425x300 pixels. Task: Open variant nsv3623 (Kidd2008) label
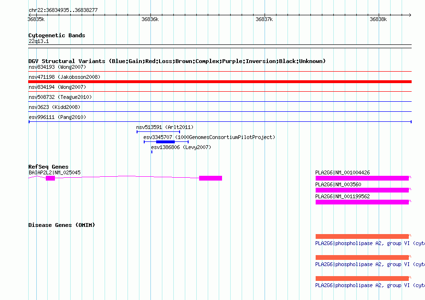pos(54,107)
